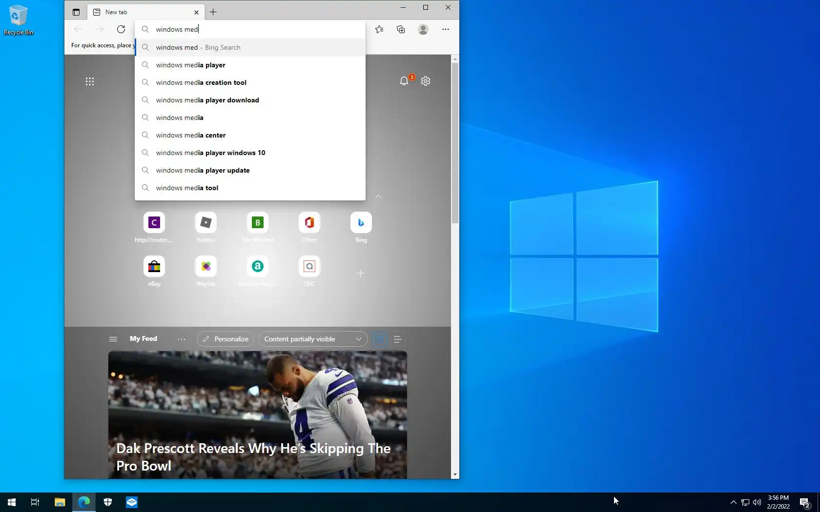Open the app launcher grid icon
Image resolution: width=820 pixels, height=512 pixels.
tap(90, 81)
